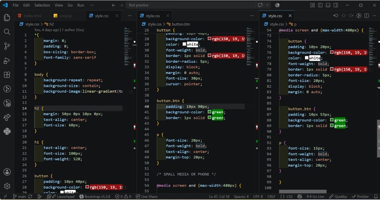Open white color swatch on line 29
Screen dimensions: 380x200
tap(184, 44)
